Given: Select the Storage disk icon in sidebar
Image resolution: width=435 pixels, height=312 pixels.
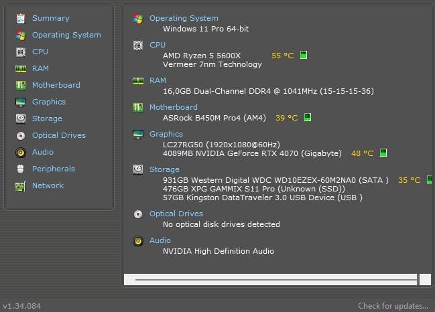Looking at the screenshot, I should tap(21, 119).
